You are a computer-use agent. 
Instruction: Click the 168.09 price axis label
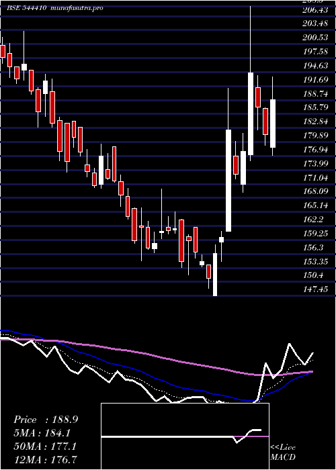click(x=315, y=191)
